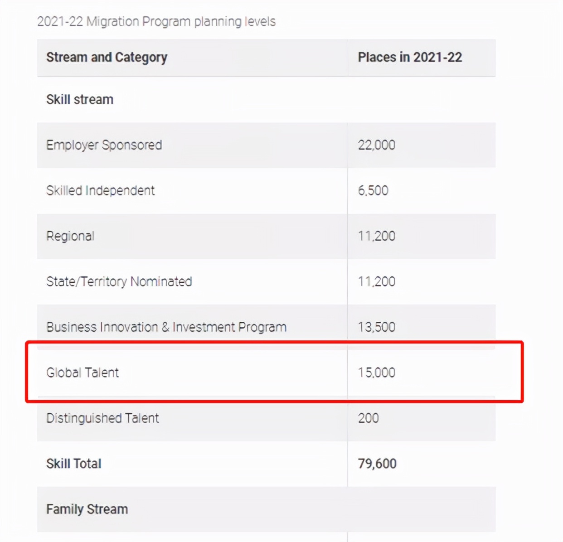This screenshot has height=542, width=563.
Task: Click the 200 places value
Action: coord(368,418)
